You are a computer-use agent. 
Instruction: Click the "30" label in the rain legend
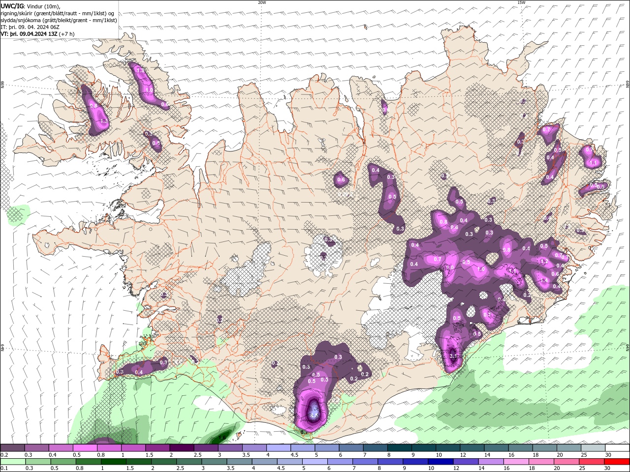[x=608, y=469]
